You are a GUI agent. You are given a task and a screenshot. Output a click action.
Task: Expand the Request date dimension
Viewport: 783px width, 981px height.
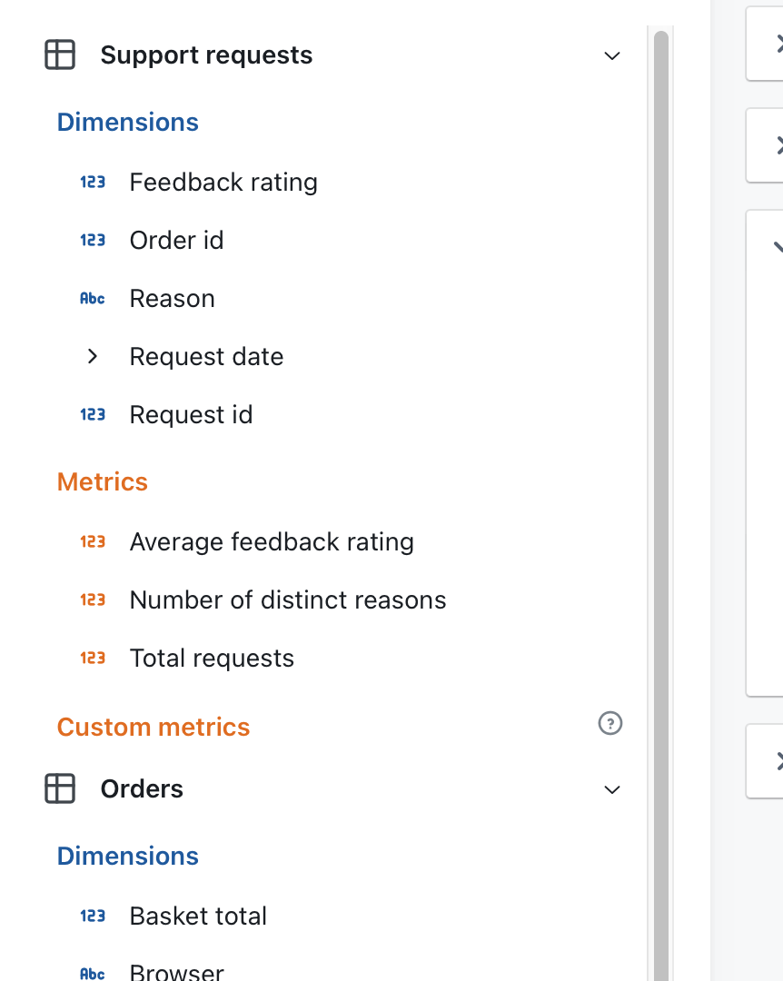(92, 356)
